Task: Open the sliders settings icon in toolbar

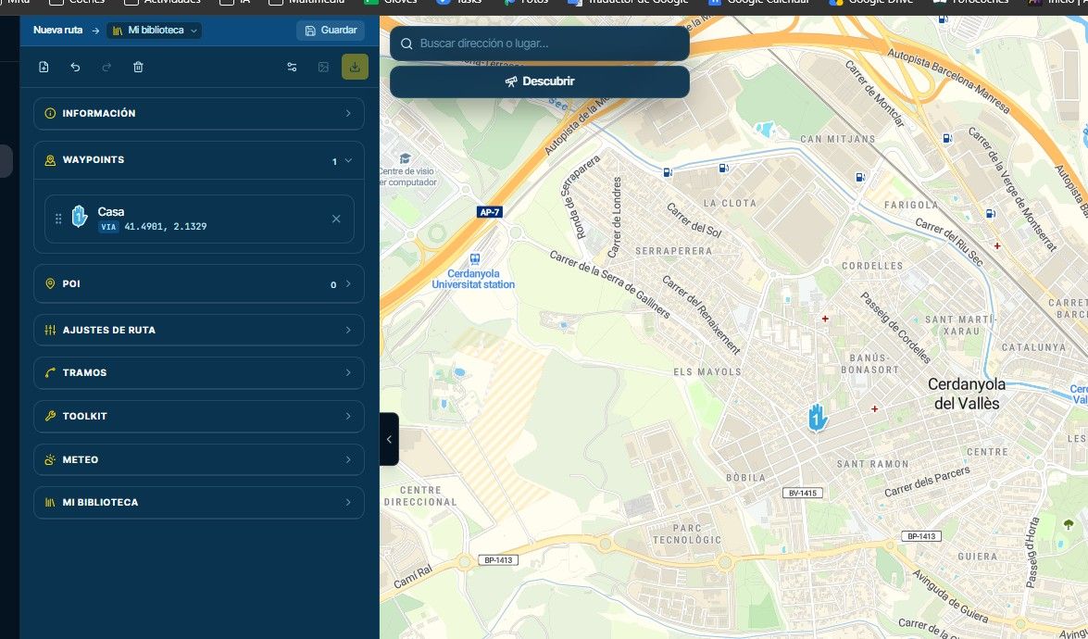Action: [x=292, y=68]
